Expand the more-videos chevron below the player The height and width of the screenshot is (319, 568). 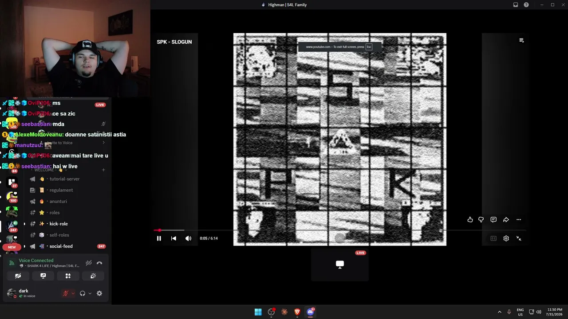(340, 238)
